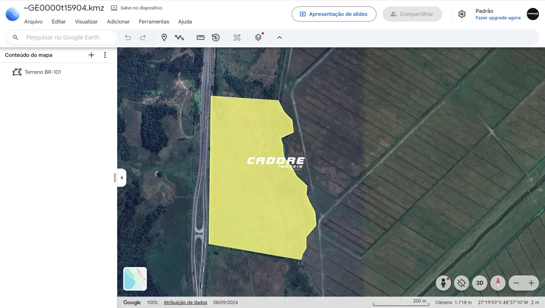Viewport: 545px width, 308px height.
Task: Open the Visualizar menu
Action: [86, 22]
